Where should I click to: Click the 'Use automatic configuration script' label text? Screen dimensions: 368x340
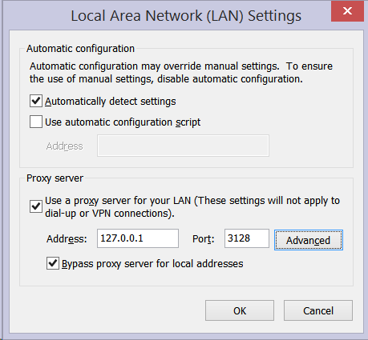pos(123,122)
